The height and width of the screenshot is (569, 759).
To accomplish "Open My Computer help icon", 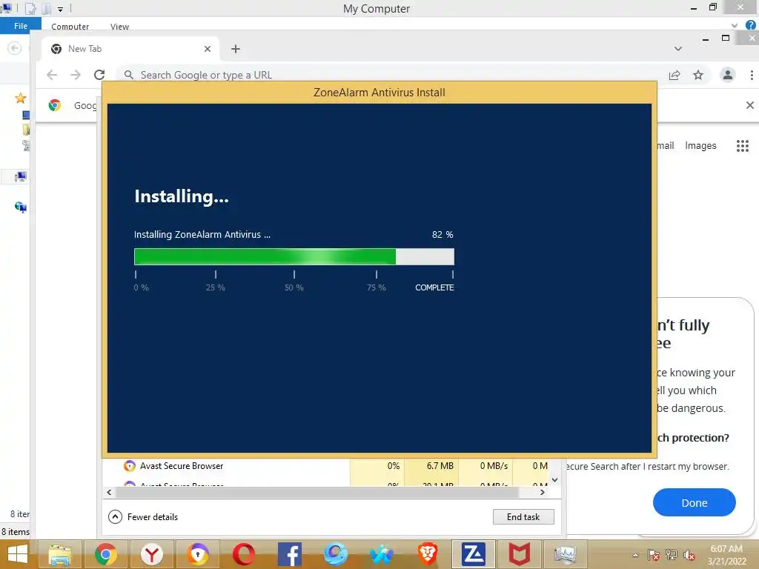I will click(x=751, y=25).
